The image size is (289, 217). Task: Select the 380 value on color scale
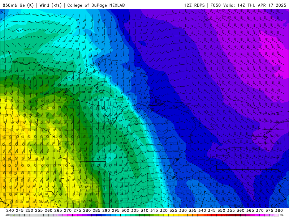click(x=279, y=210)
